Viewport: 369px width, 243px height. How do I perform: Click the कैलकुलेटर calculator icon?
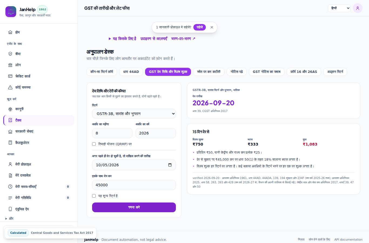pos(10,143)
